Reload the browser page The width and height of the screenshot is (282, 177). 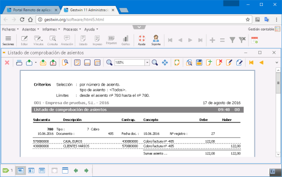(x=22, y=20)
